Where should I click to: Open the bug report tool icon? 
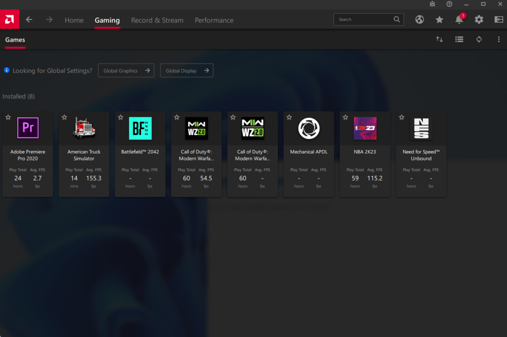click(432, 4)
